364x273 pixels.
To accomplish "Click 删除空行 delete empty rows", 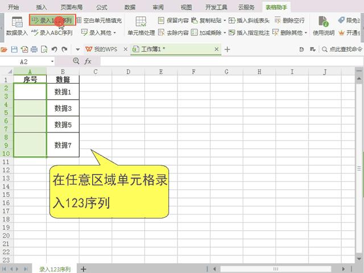I will tap(289, 20).
